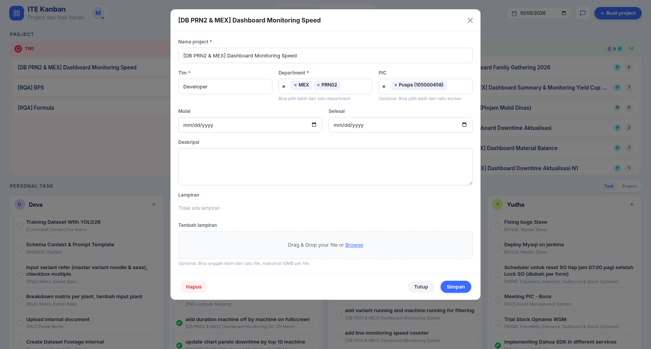
Task: Open the M user avatar
Action: [x=98, y=13]
